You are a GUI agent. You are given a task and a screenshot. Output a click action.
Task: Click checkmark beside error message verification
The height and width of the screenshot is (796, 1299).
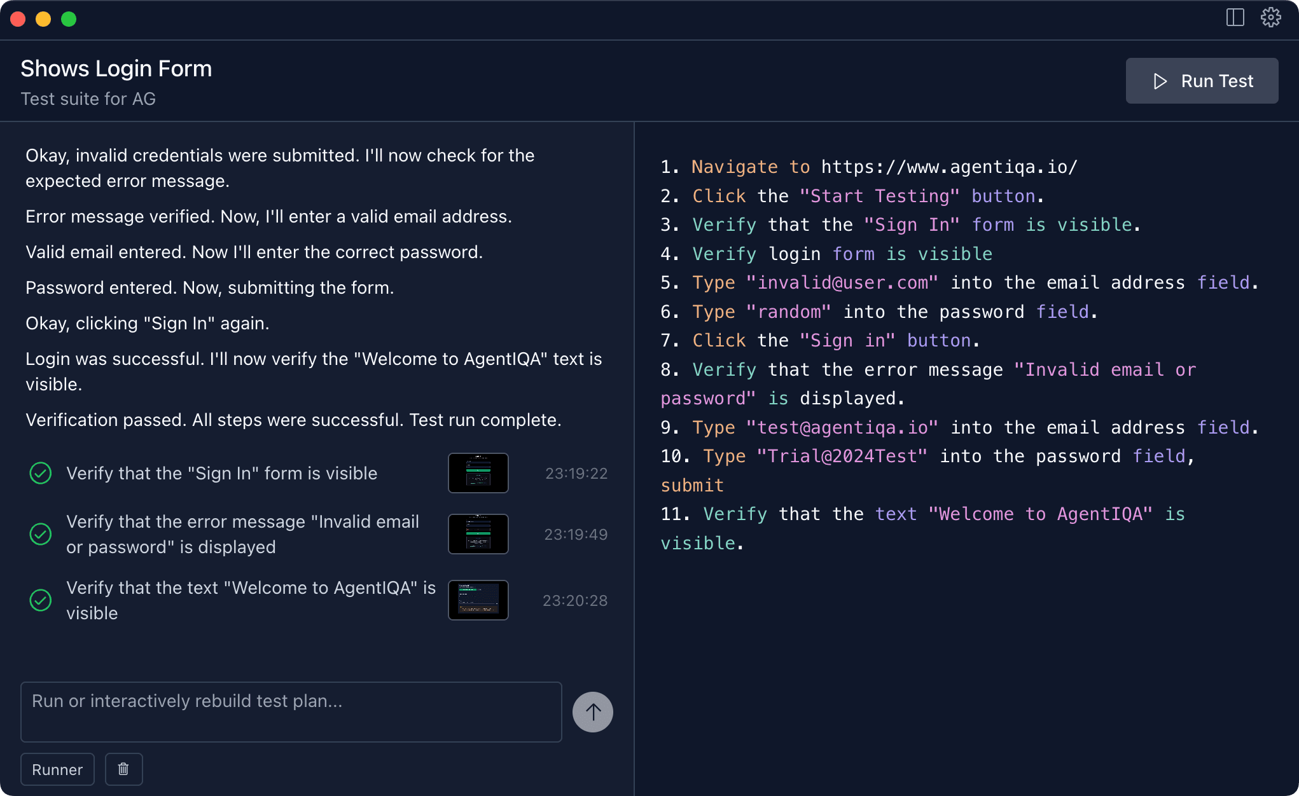coord(40,534)
